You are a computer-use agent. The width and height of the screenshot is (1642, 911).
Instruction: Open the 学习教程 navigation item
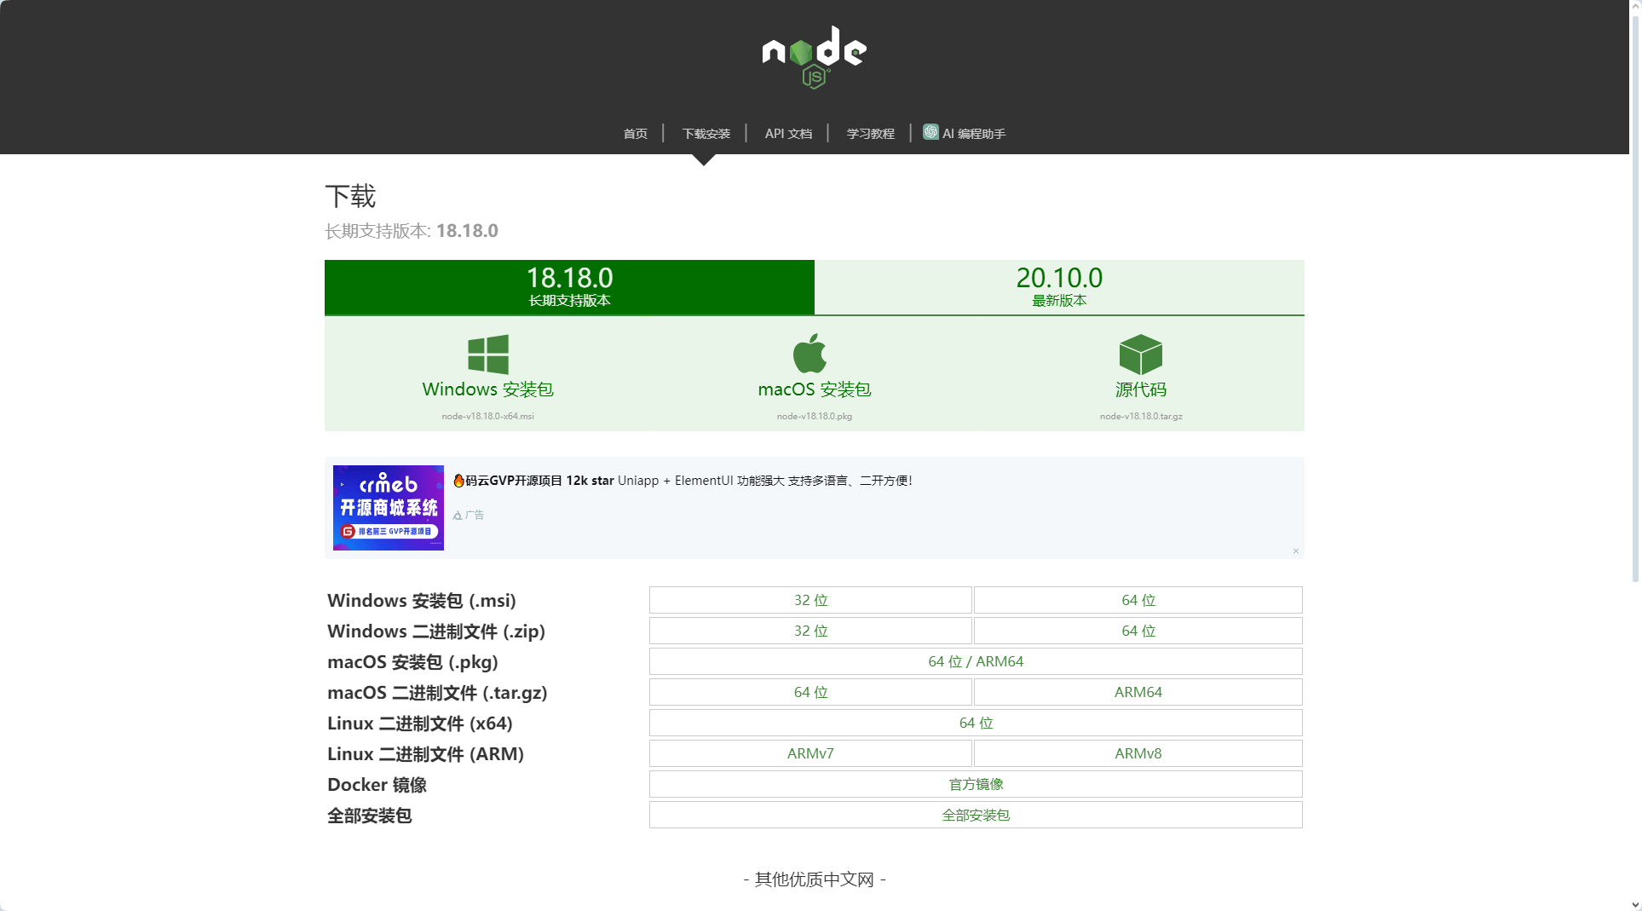click(870, 134)
